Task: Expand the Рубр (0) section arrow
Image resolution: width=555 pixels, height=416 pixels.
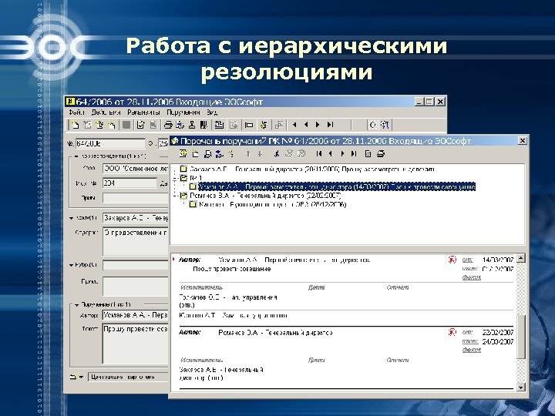Action: 72,264
